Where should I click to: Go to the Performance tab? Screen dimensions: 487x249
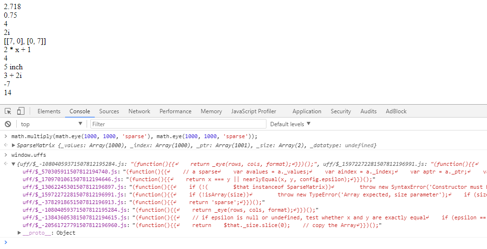[176, 111]
